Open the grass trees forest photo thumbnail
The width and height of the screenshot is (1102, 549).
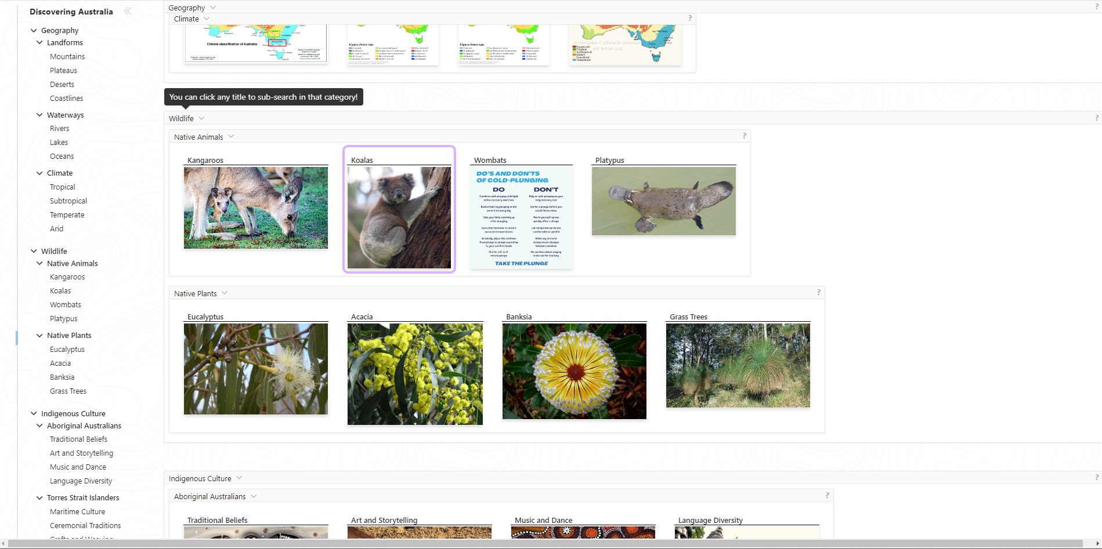pyautogui.click(x=738, y=365)
